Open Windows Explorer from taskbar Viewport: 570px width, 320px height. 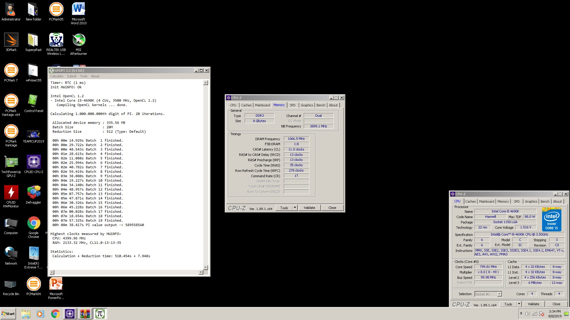coord(26,314)
